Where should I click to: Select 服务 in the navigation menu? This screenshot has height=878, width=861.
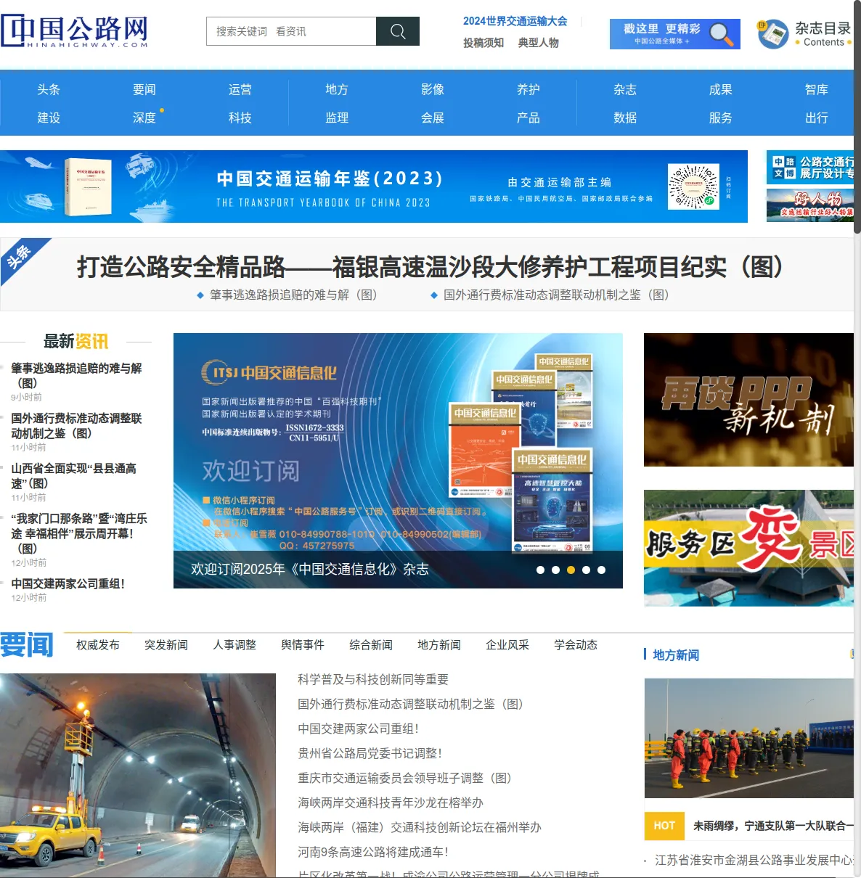coord(721,118)
